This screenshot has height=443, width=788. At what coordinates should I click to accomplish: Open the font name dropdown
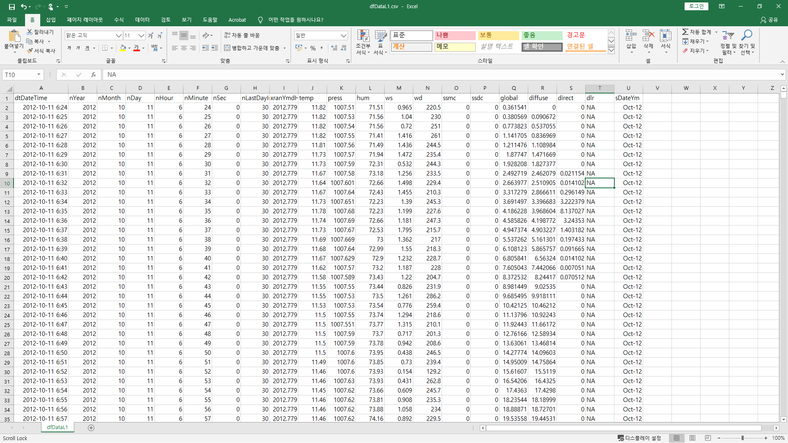tap(118, 36)
